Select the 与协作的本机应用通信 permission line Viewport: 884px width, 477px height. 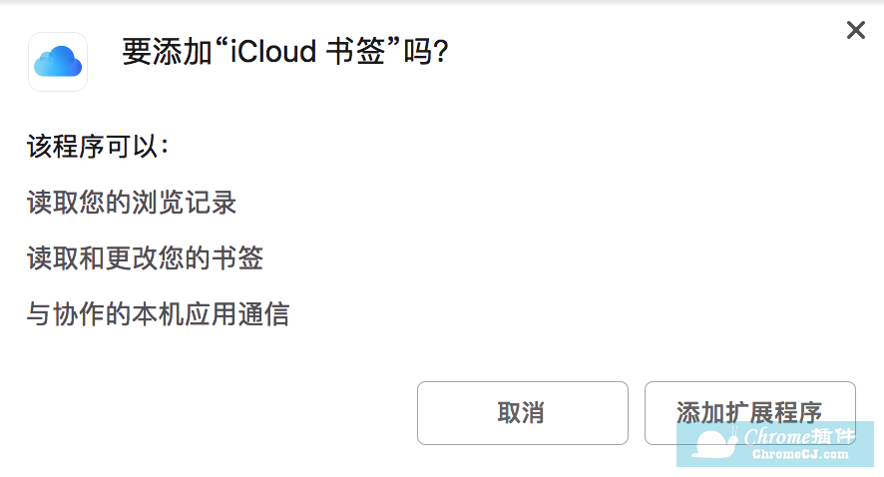158,315
